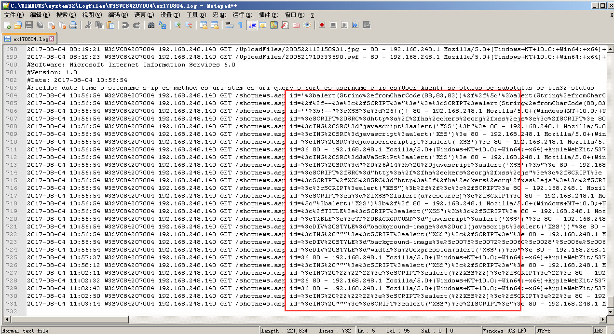
Task: Open the 文件(F) menu
Action: 14,15
